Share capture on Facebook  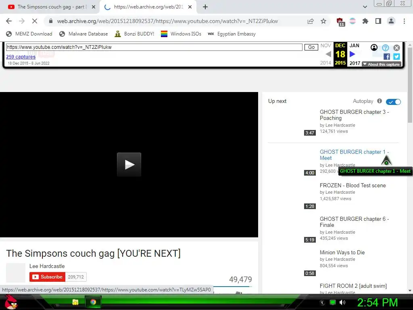[387, 57]
